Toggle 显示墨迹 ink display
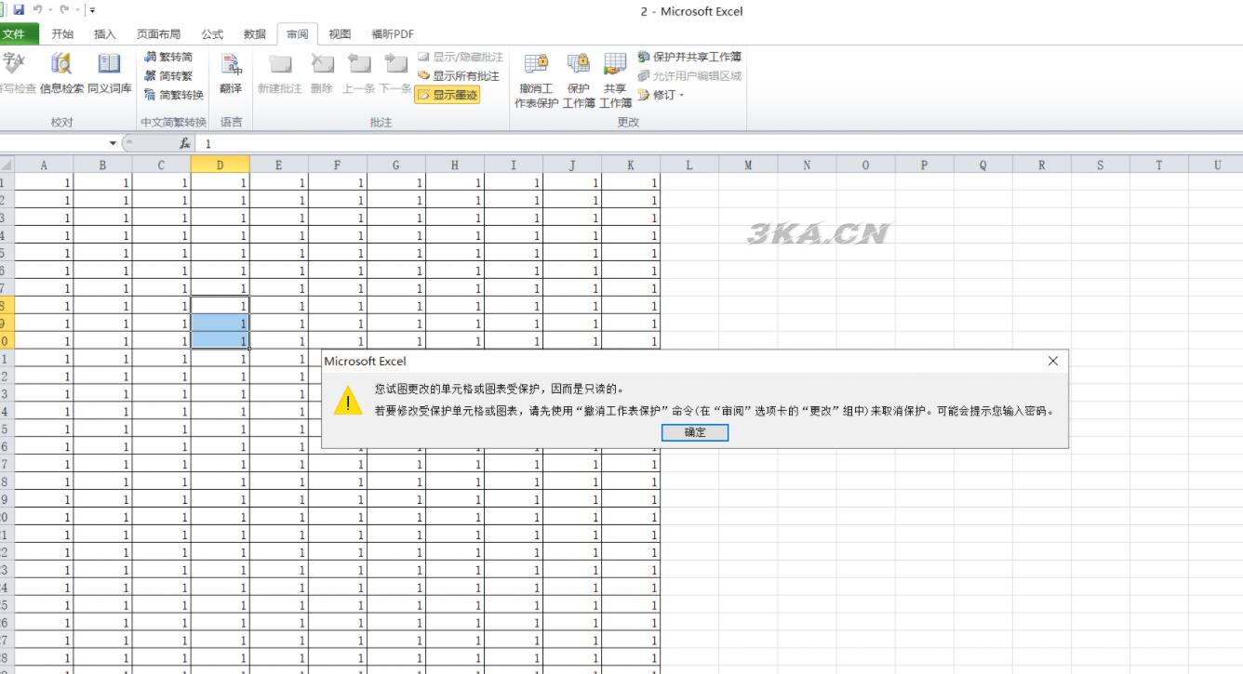 point(448,95)
